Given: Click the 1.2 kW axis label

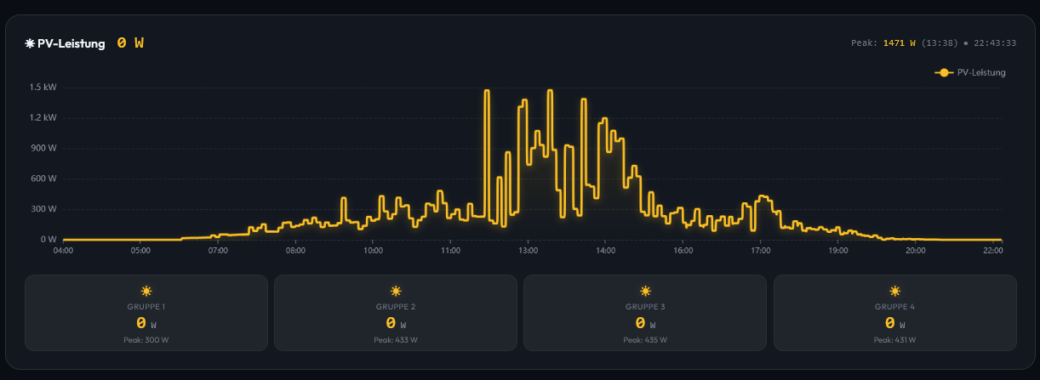Looking at the screenshot, I should click(43, 117).
